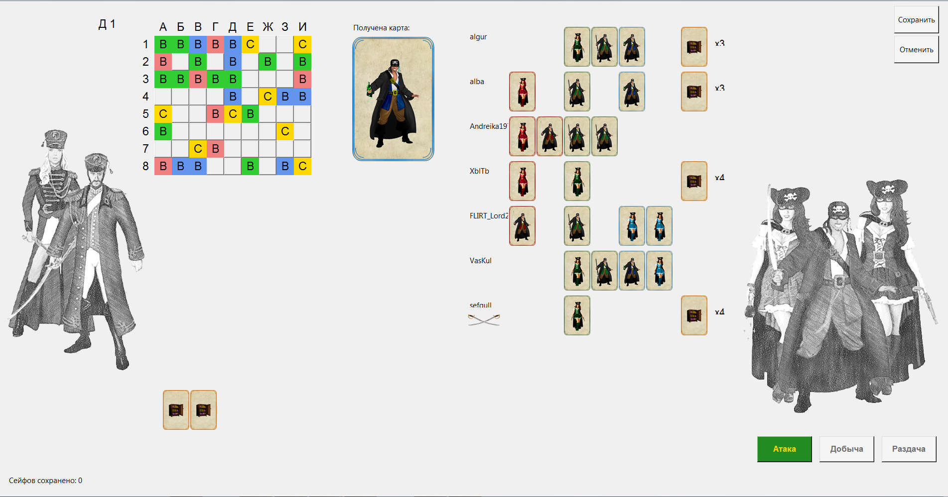The width and height of the screenshot is (948, 497).
Task: Select the red female pirate card in alba's row
Action: click(522, 92)
